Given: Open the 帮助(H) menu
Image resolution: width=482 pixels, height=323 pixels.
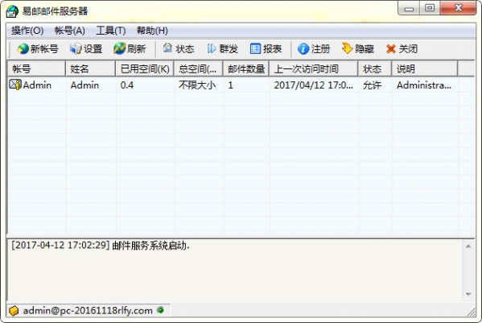Looking at the screenshot, I should pyautogui.click(x=152, y=31).
